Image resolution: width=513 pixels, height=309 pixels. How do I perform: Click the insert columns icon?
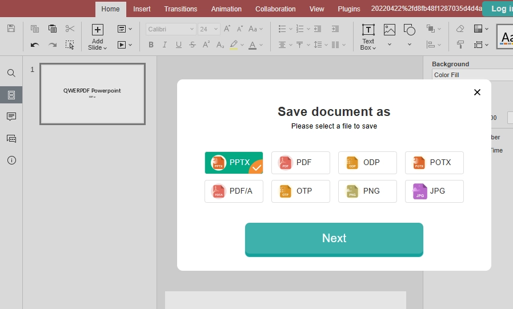[335, 45]
